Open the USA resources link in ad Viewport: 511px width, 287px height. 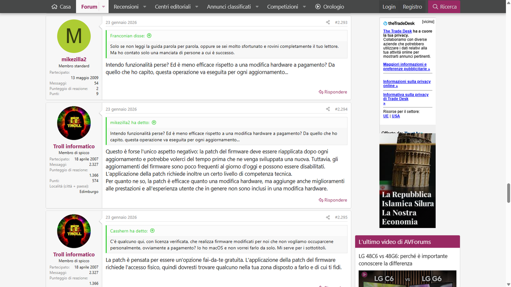click(396, 116)
